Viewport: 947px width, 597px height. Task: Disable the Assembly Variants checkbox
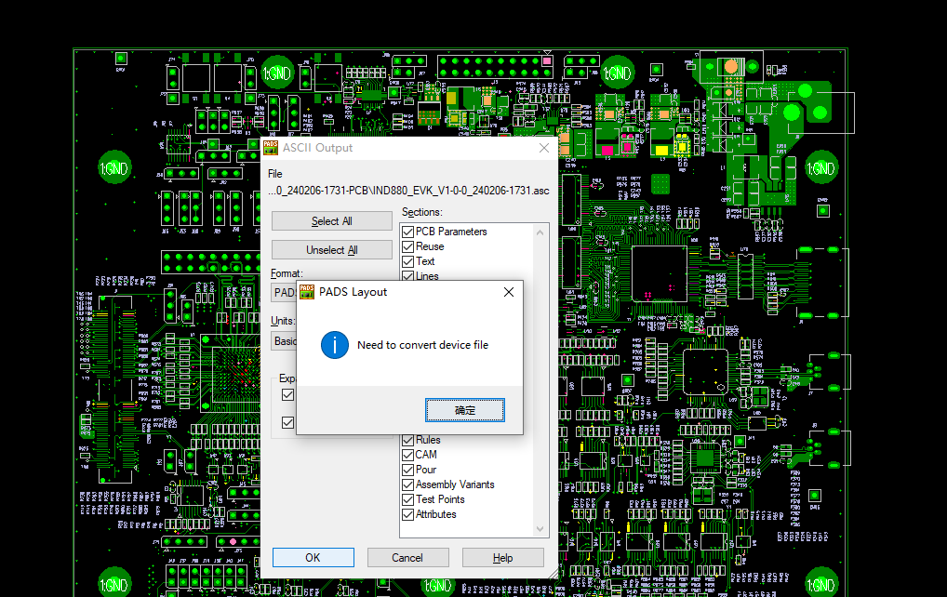pyautogui.click(x=407, y=484)
